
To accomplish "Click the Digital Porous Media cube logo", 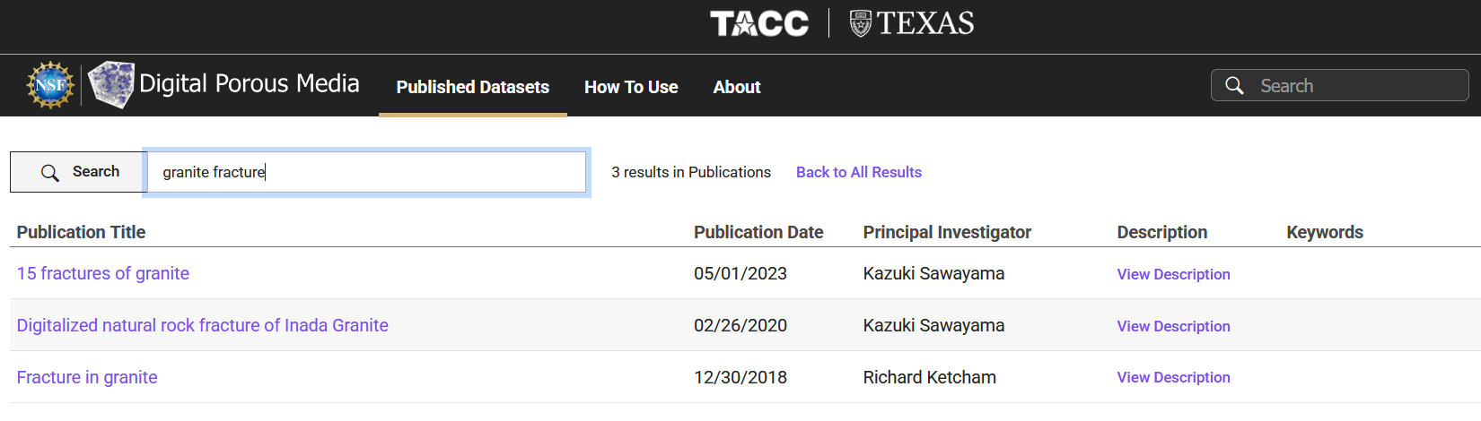I will 111,85.
